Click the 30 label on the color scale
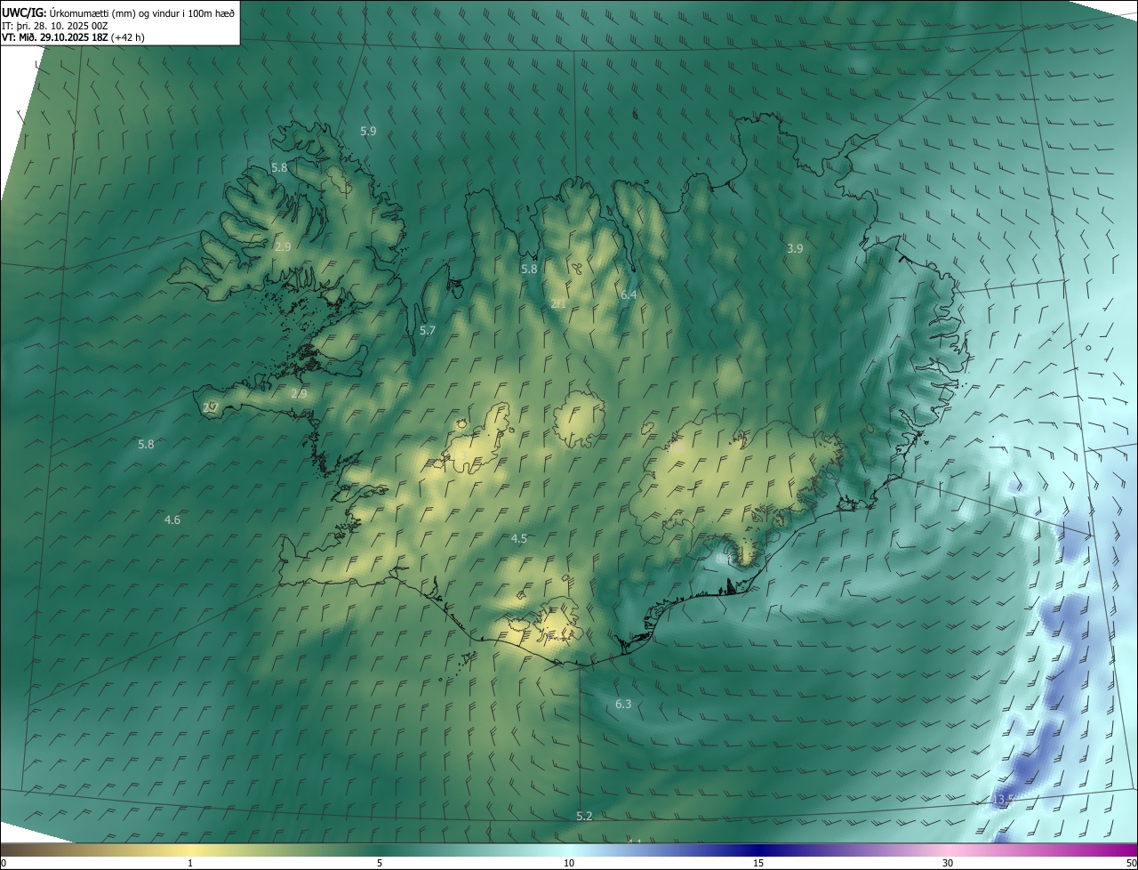The image size is (1138, 870). tap(948, 863)
